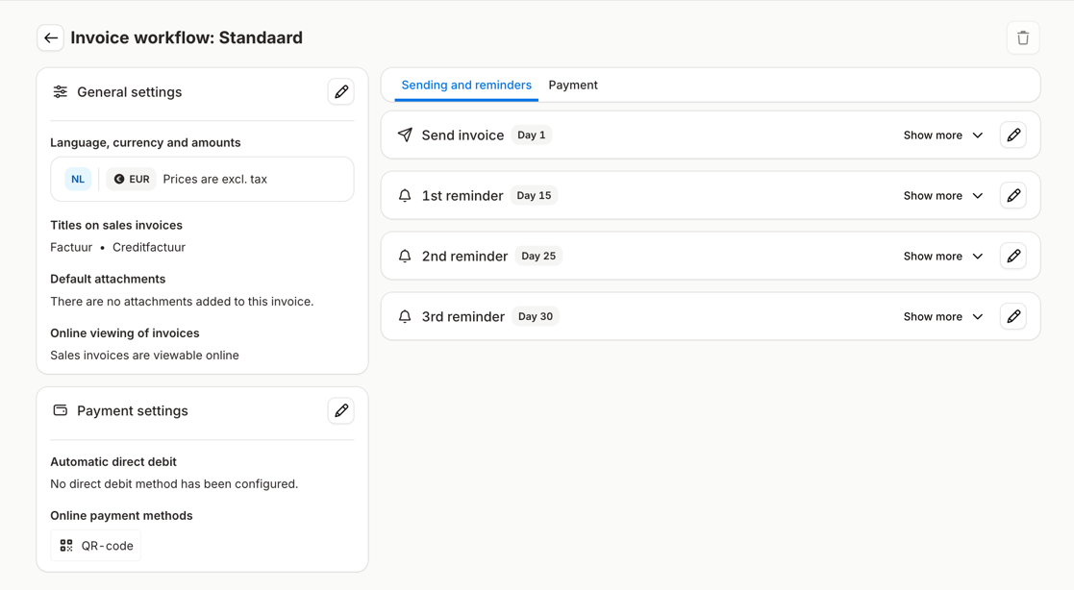Edit General settings with pencil icon
Viewport: 1074px width, 590px height.
(340, 92)
